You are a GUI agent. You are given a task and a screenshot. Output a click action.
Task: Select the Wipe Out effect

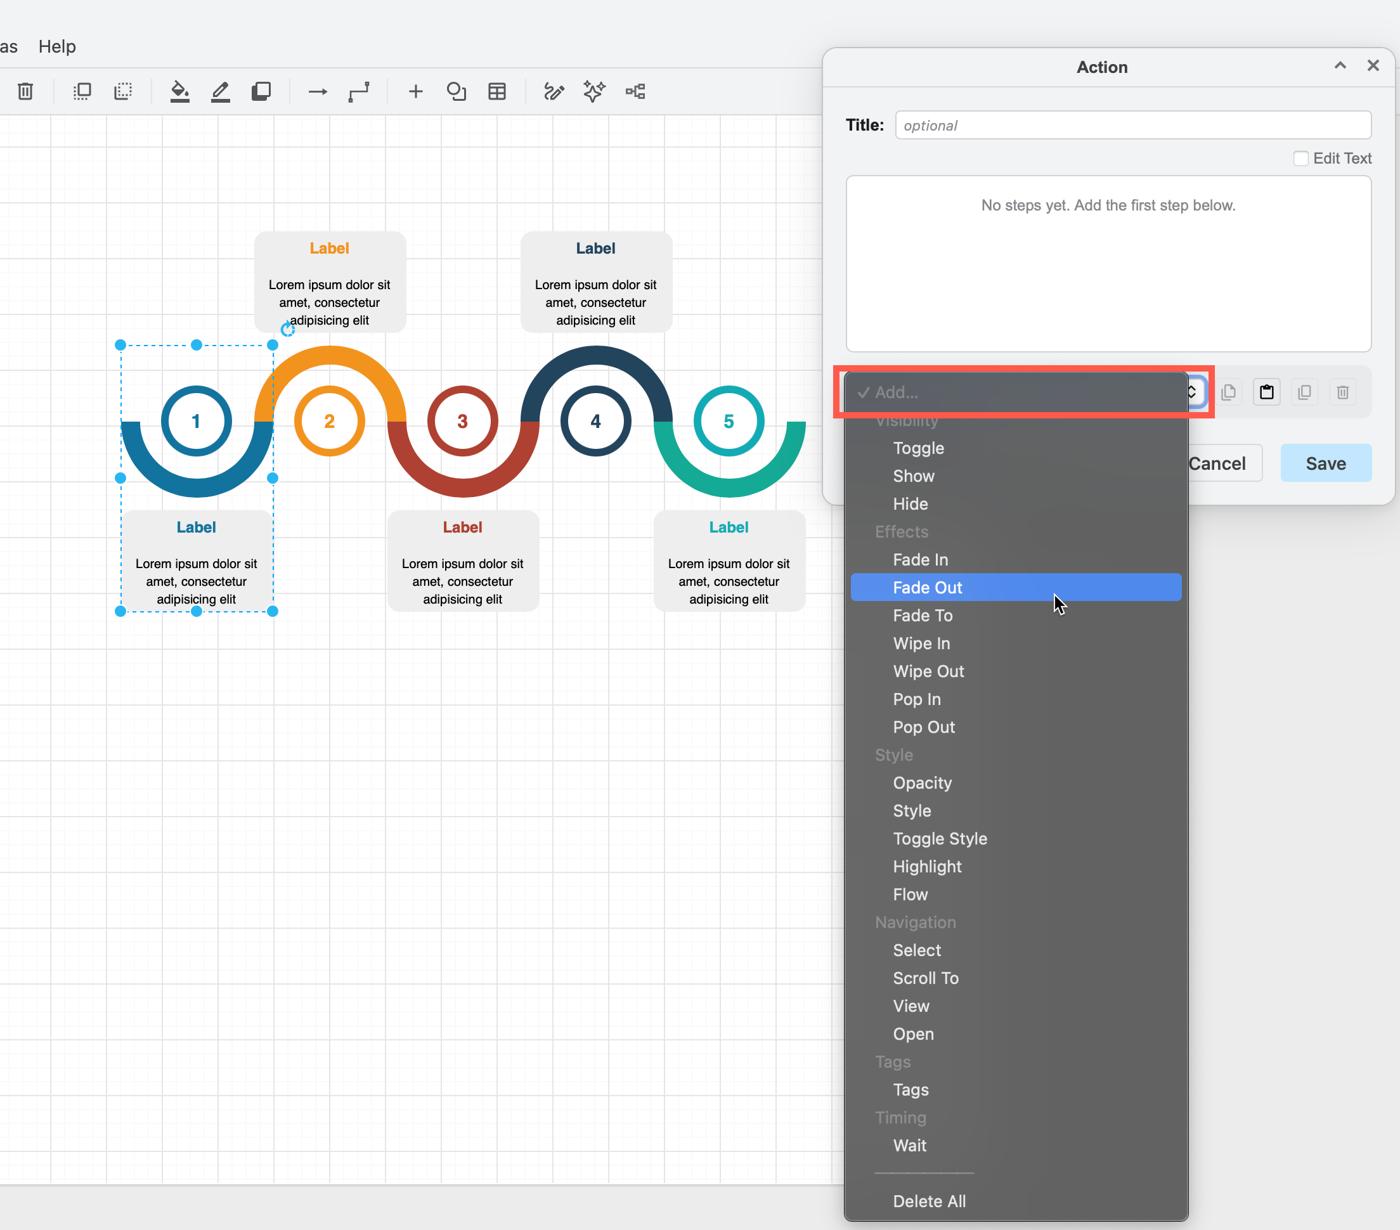pos(1016,671)
